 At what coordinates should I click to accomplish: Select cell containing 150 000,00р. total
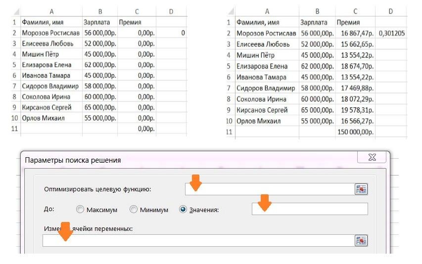tap(355, 132)
